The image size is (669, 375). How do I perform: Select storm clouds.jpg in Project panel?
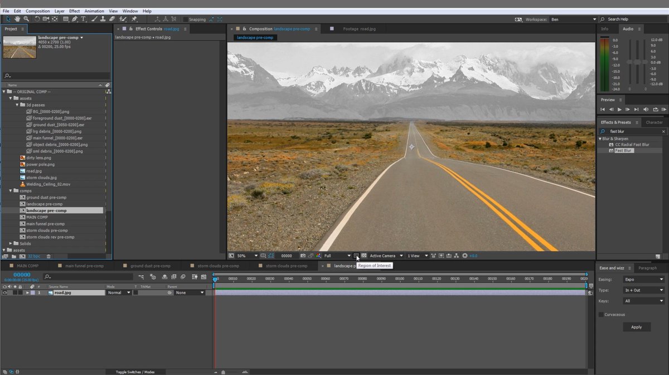coord(41,177)
